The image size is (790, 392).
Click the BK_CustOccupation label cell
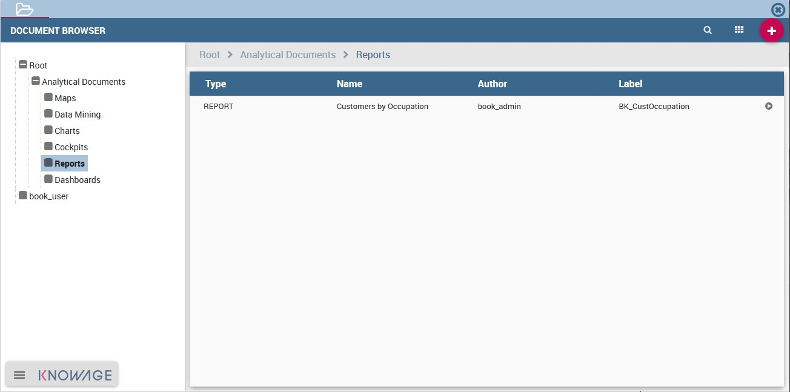(x=654, y=107)
